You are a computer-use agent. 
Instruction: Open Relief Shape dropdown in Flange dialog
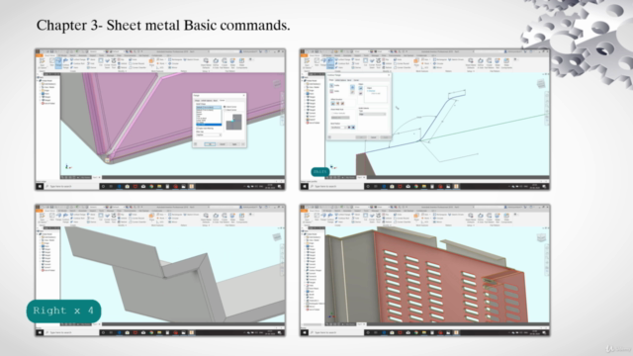point(209,107)
